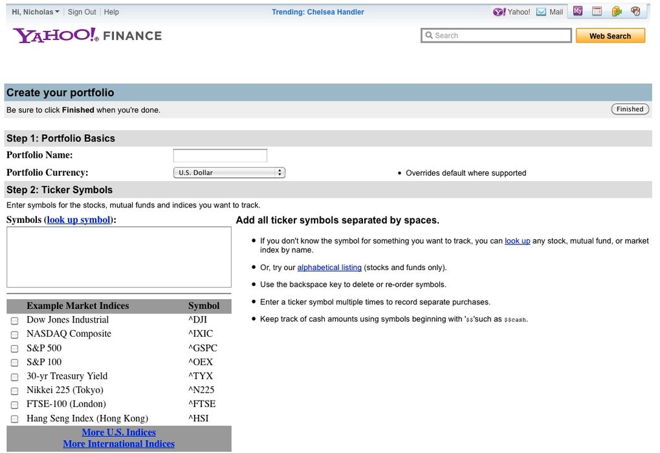Click the ^DJI symbol text

[x=198, y=320]
